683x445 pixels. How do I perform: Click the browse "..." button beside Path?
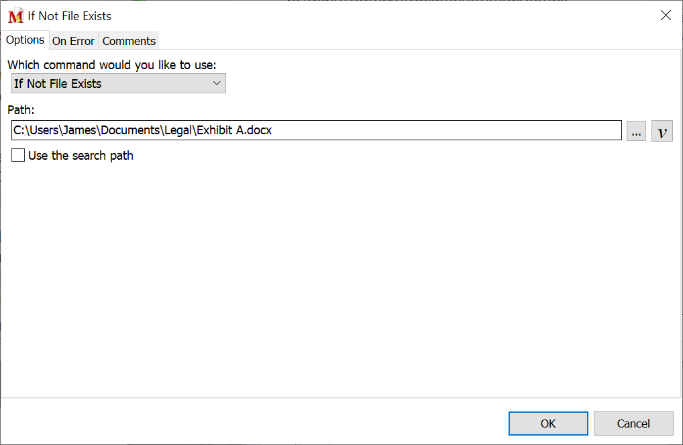(x=636, y=132)
